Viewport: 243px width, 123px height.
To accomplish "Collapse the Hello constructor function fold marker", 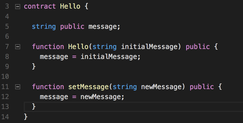I will tap(18, 47).
